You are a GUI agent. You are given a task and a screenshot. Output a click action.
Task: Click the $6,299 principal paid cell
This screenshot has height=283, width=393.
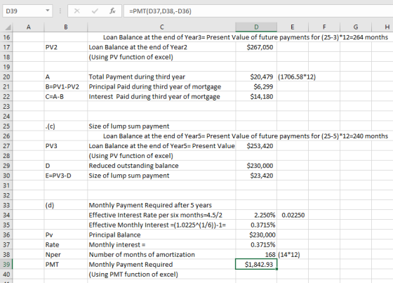[x=256, y=87]
